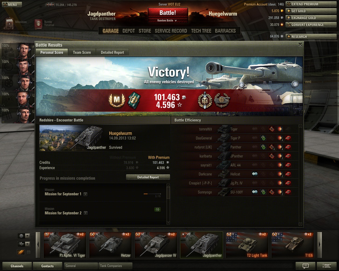Open the Tech Tree menu
Screen dimensions: 339x271
tap(201, 31)
